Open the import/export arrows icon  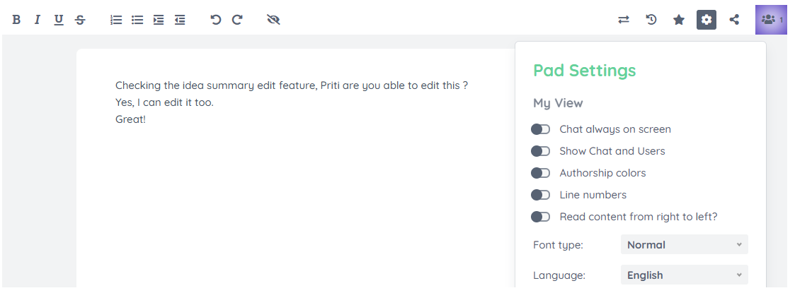[624, 20]
